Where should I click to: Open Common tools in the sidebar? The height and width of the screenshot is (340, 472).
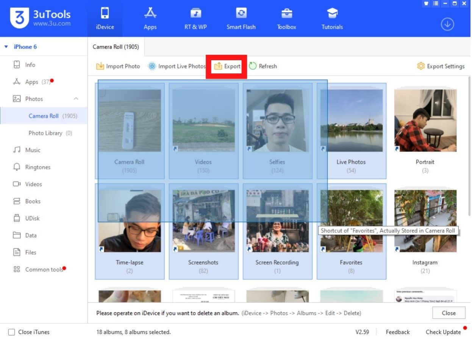click(x=44, y=269)
